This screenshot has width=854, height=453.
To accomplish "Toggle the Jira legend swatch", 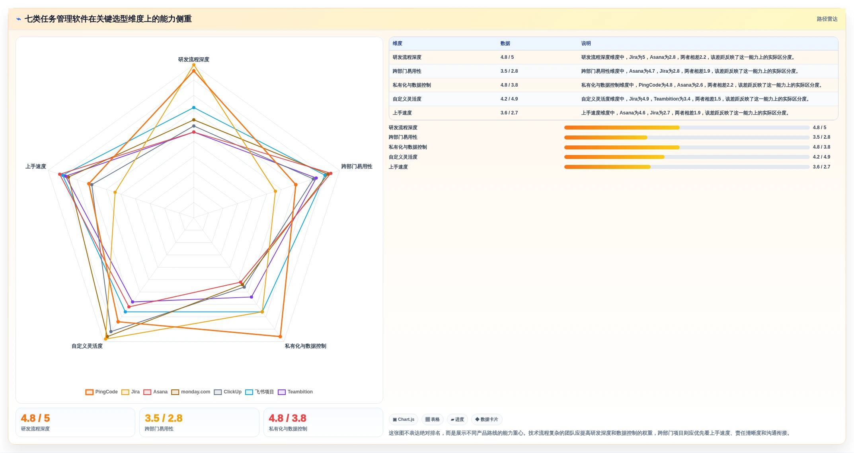I will pyautogui.click(x=125, y=392).
